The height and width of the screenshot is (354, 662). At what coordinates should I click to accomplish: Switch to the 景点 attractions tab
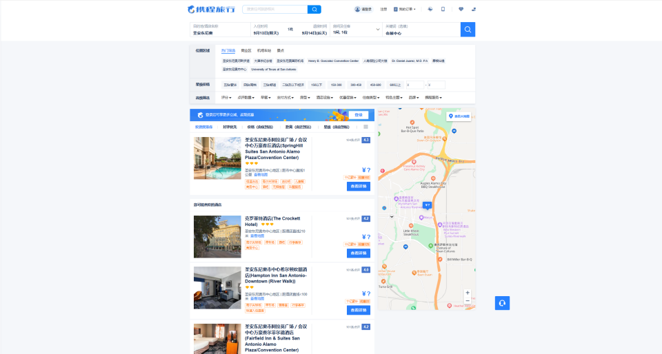point(281,50)
